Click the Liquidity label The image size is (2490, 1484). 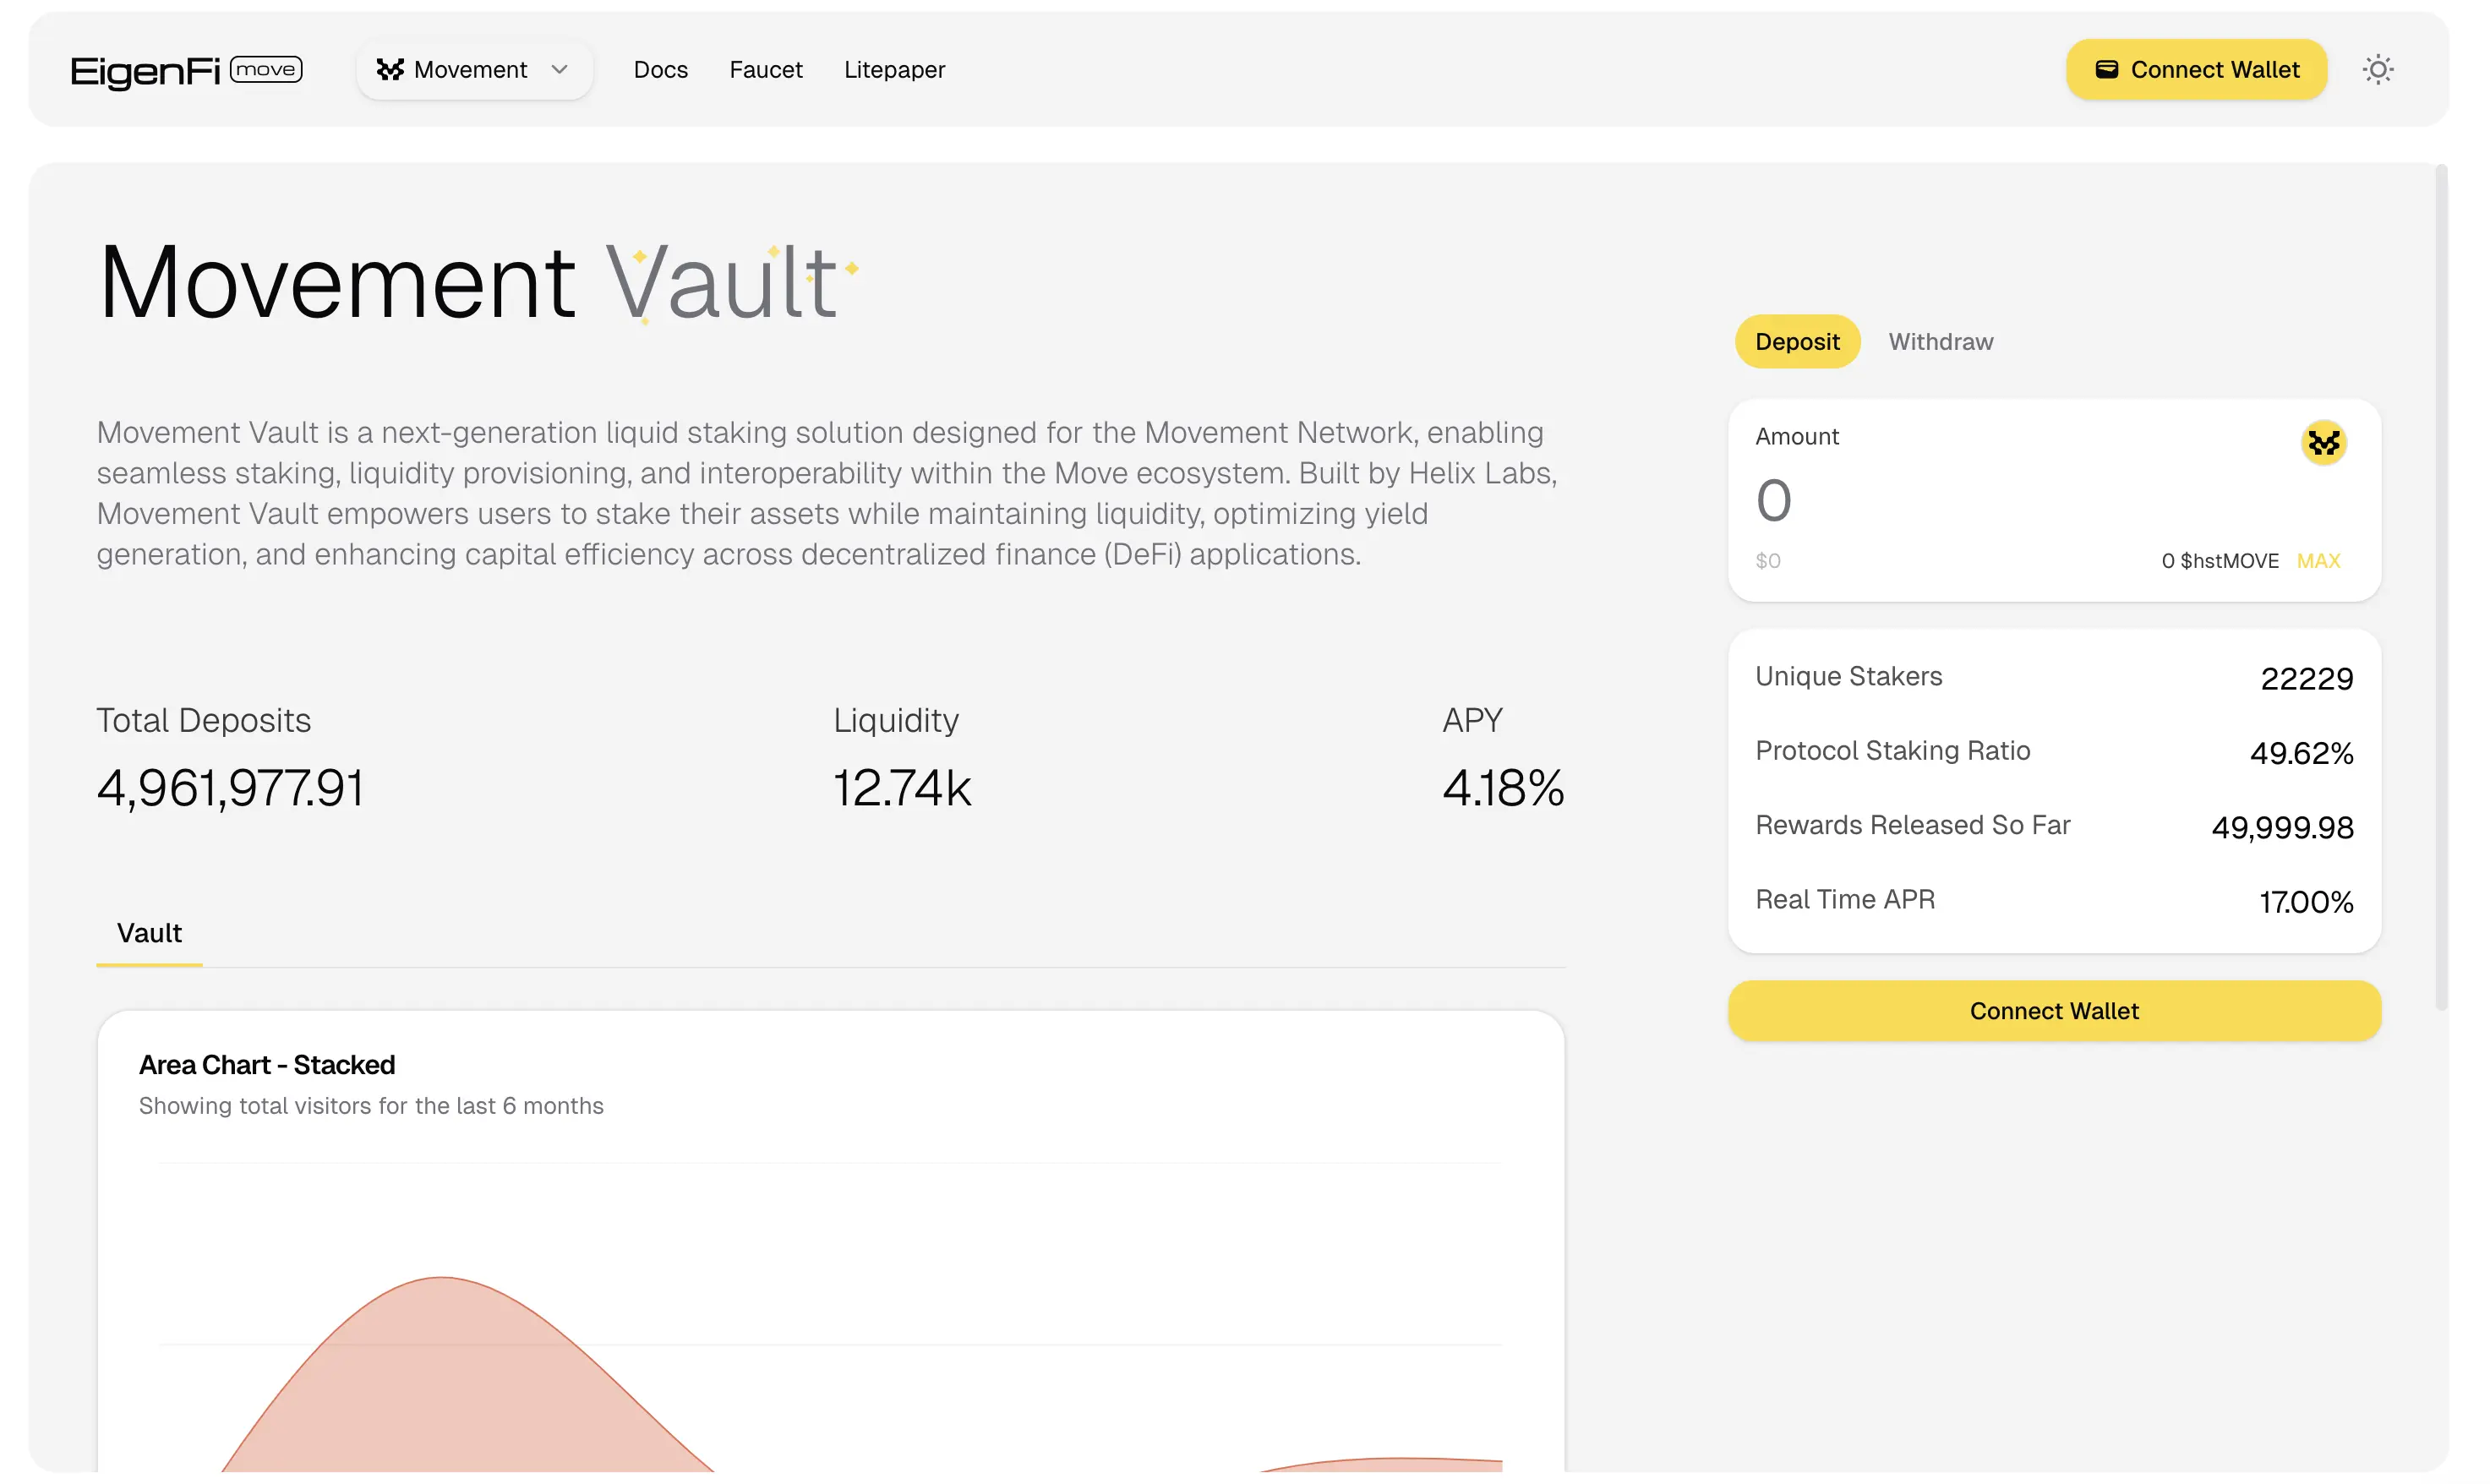pyautogui.click(x=896, y=721)
